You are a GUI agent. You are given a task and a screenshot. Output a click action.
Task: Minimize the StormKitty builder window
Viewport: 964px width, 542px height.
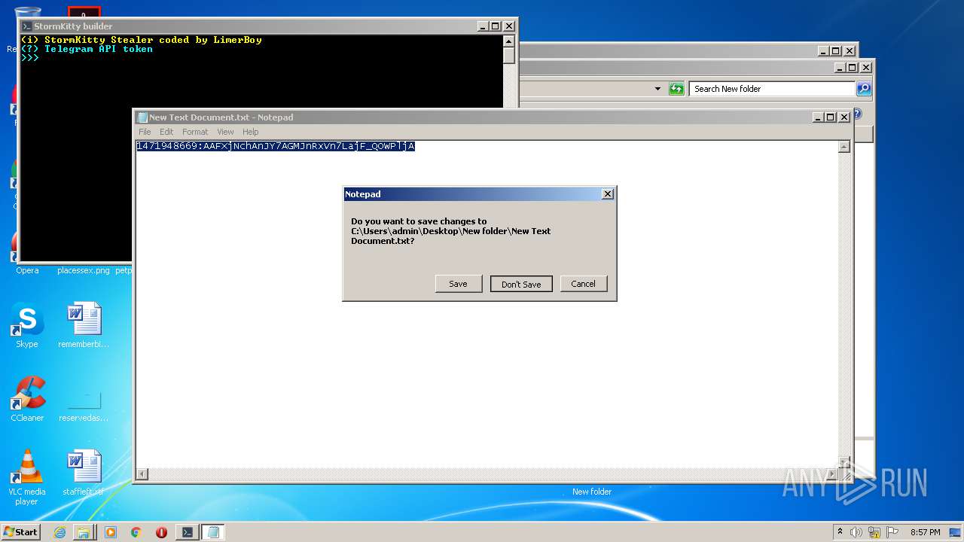tap(483, 26)
